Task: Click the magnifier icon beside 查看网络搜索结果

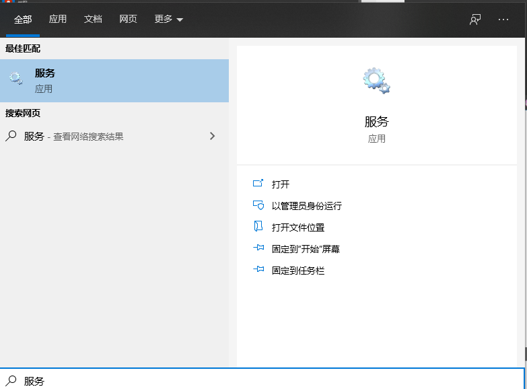Action: pyautogui.click(x=11, y=136)
